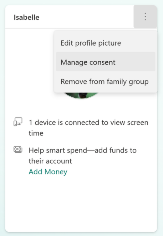Click blank card area right of Add Money
Screen dimensions: 163x236
(112, 172)
